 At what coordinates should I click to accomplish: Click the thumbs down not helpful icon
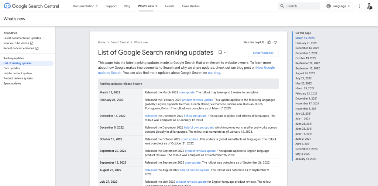(x=275, y=42)
